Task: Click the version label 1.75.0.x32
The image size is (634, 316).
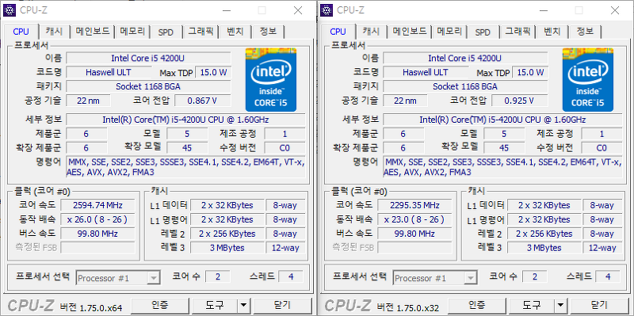Action: pos(407,307)
